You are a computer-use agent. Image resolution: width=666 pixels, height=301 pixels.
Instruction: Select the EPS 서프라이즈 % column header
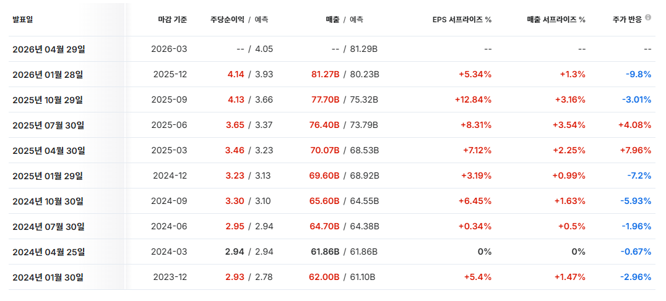point(462,19)
